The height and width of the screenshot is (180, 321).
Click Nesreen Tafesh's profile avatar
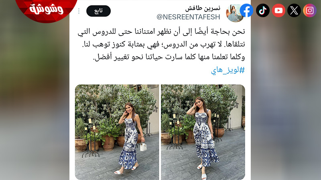point(234,13)
